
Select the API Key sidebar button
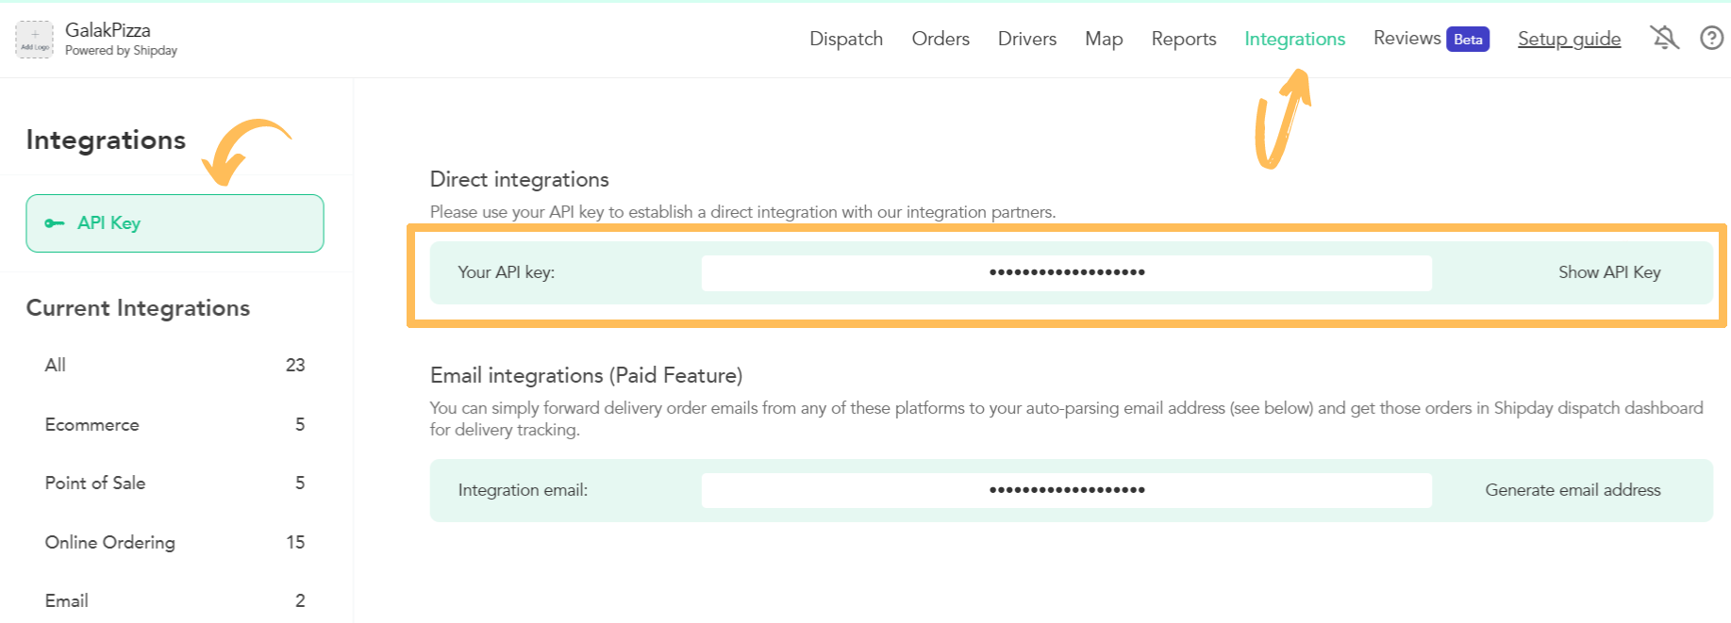click(175, 223)
